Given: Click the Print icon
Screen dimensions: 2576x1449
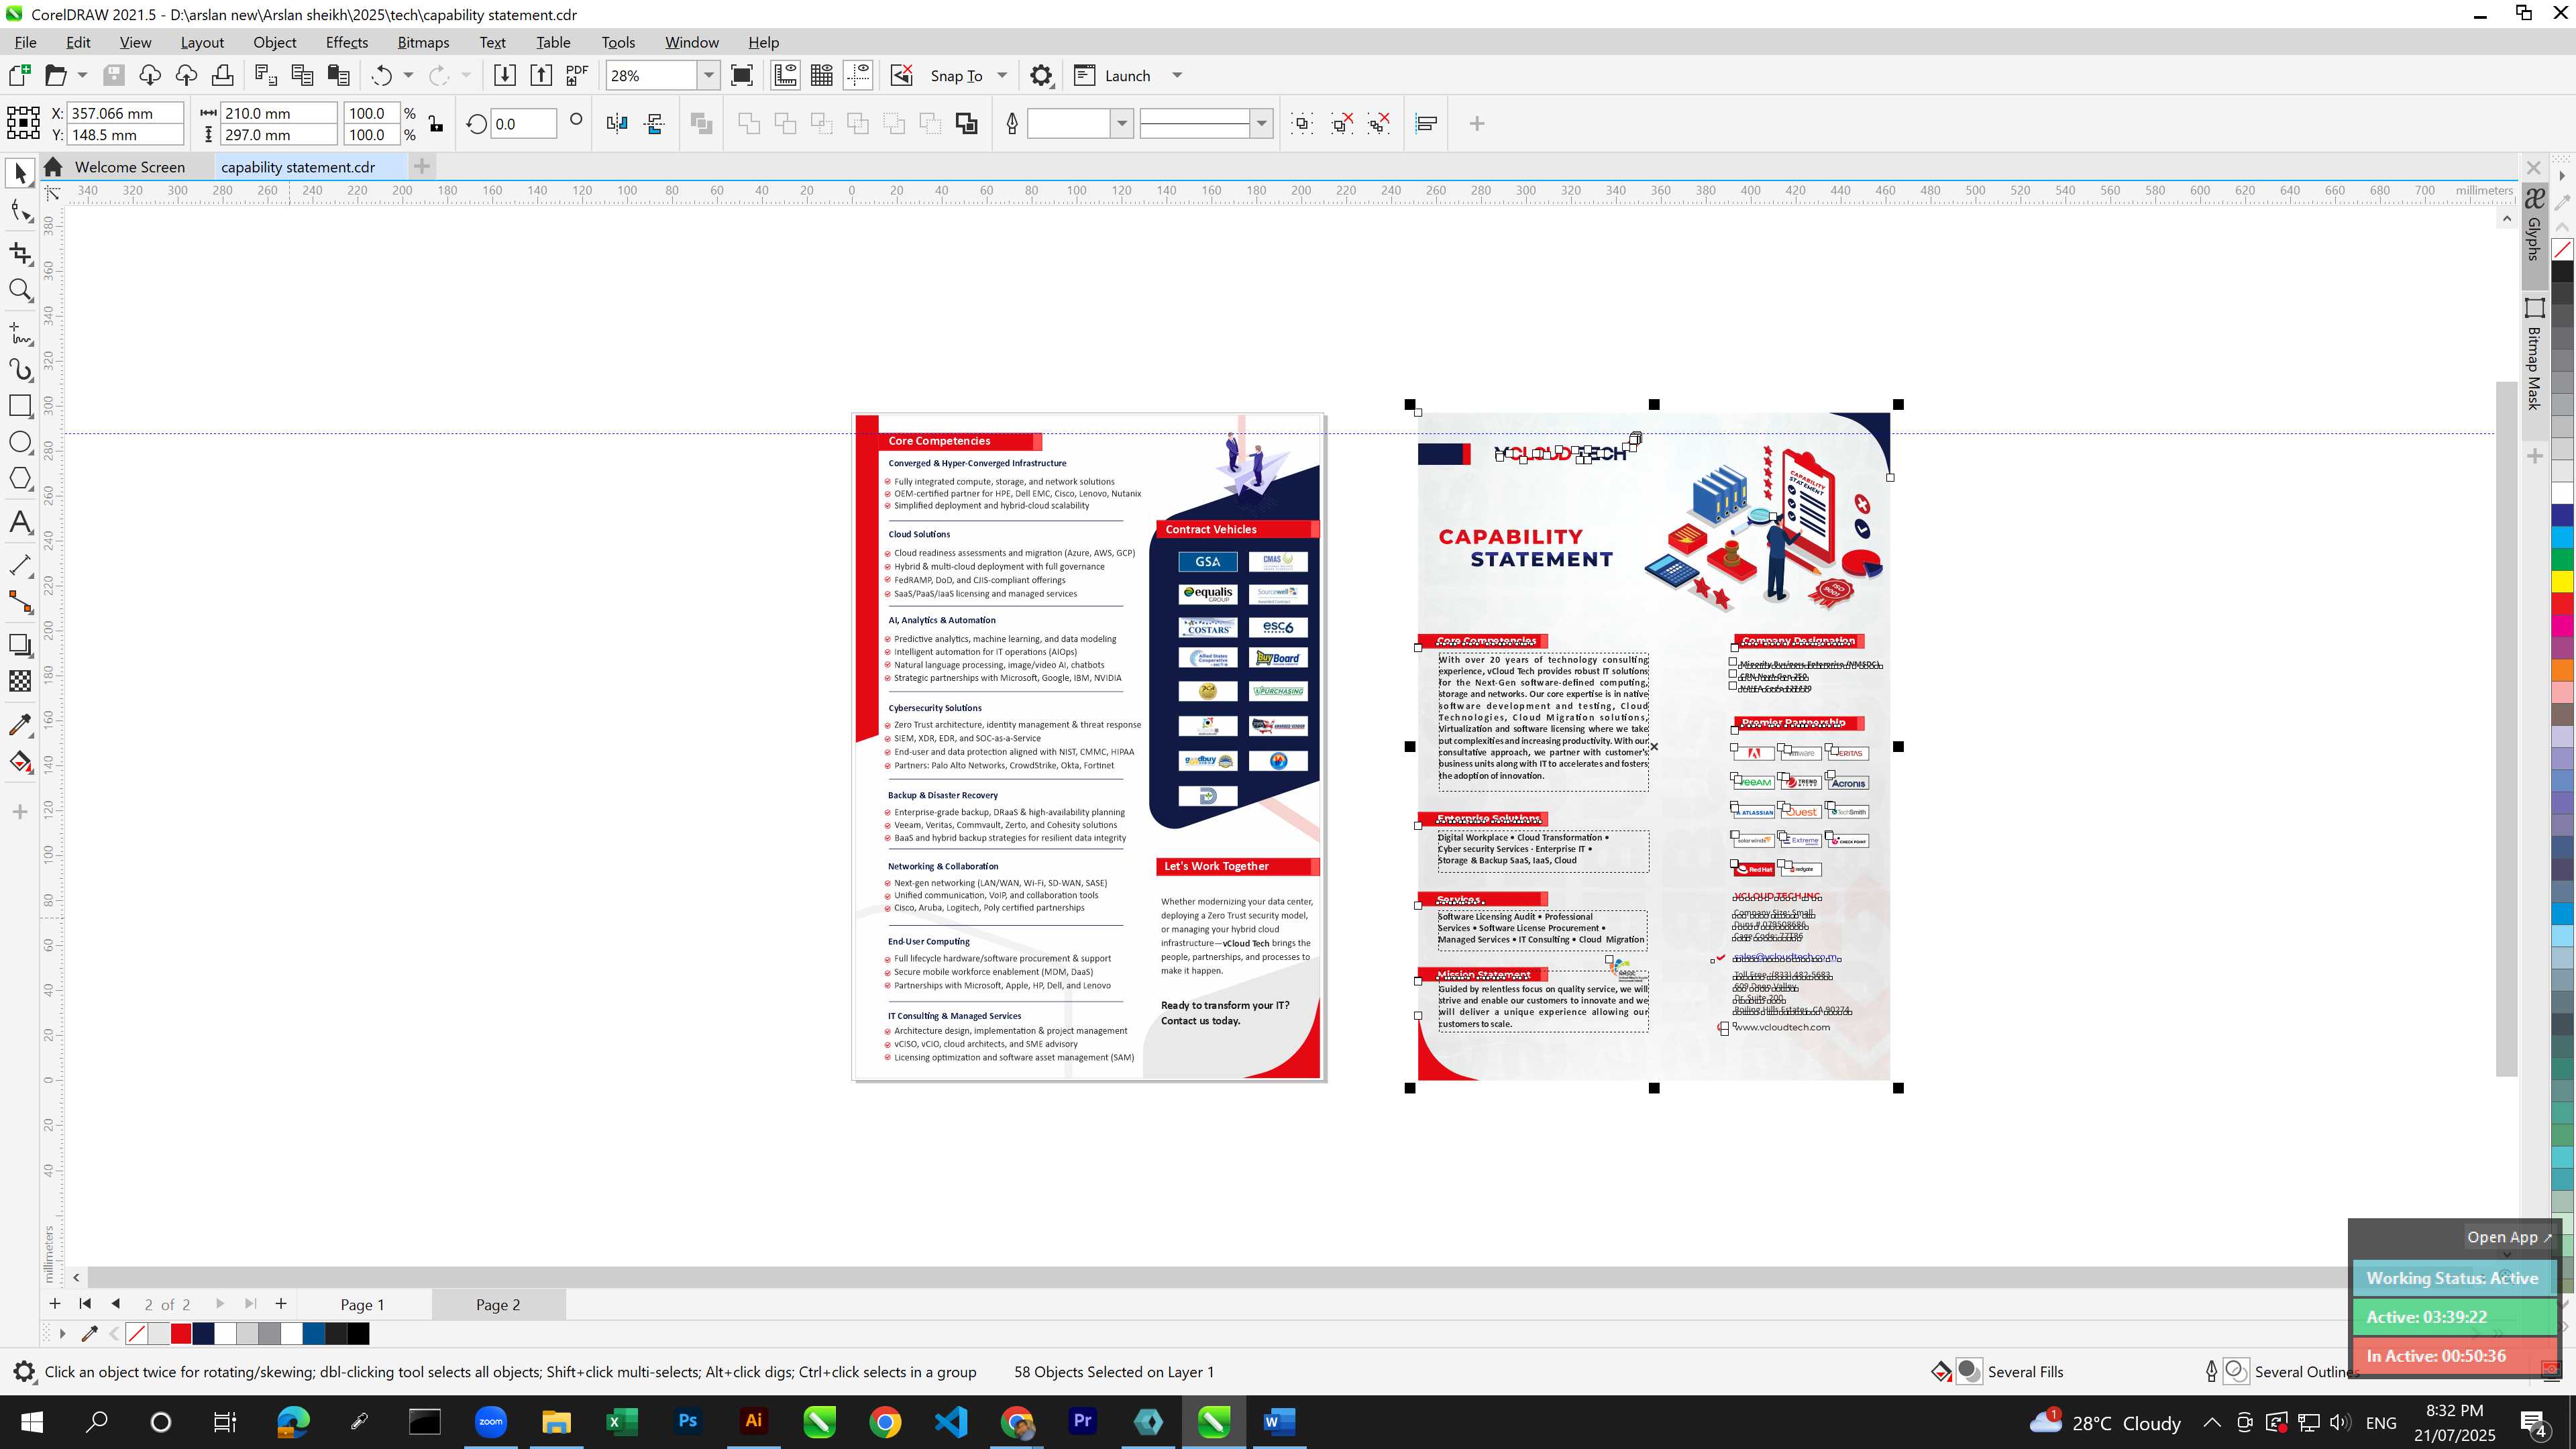Looking at the screenshot, I should [222, 75].
